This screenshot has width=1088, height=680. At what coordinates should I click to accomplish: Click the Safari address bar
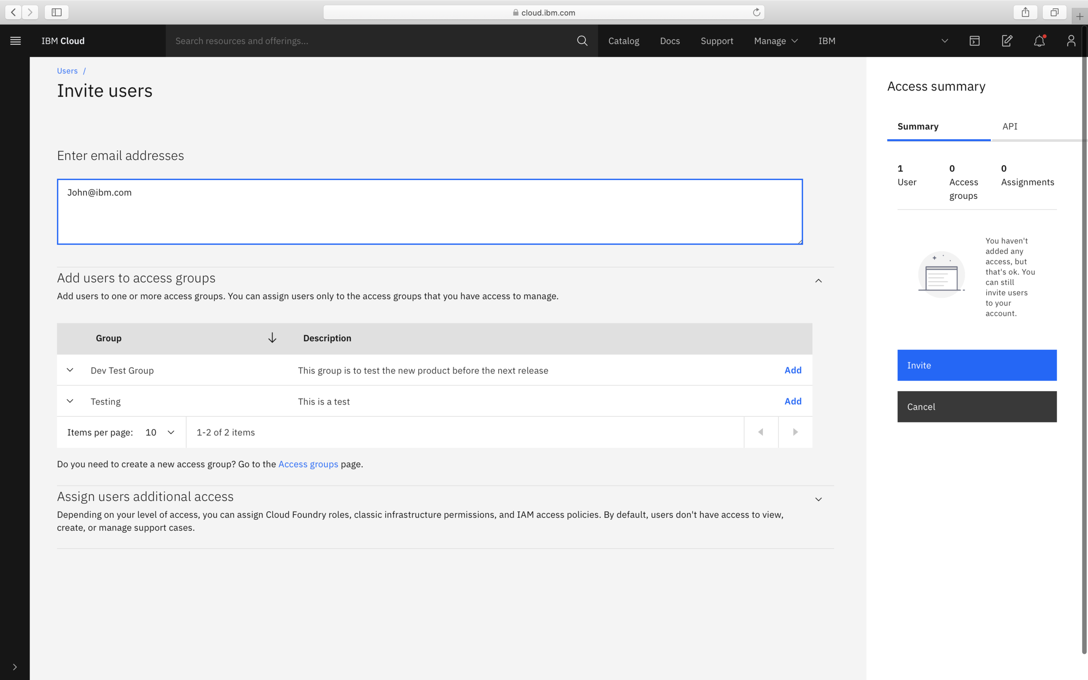(543, 12)
